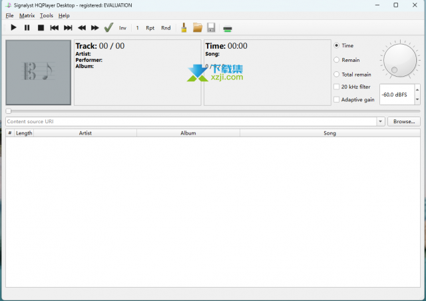Enable the Rpt repeat mode
The width and height of the screenshot is (426, 301).
tap(150, 28)
